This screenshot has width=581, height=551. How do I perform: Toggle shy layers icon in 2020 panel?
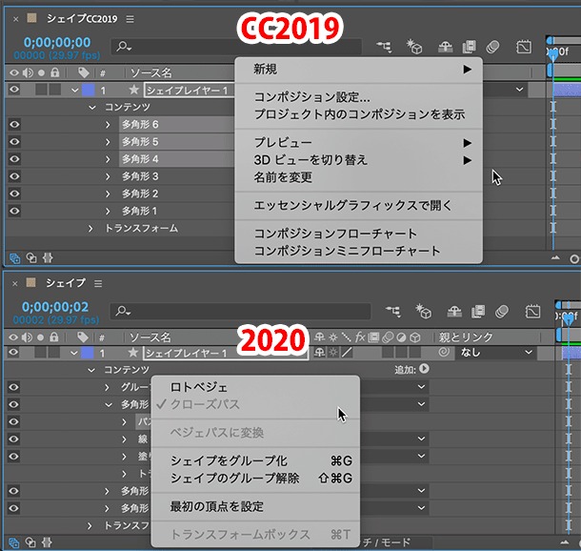(x=454, y=312)
